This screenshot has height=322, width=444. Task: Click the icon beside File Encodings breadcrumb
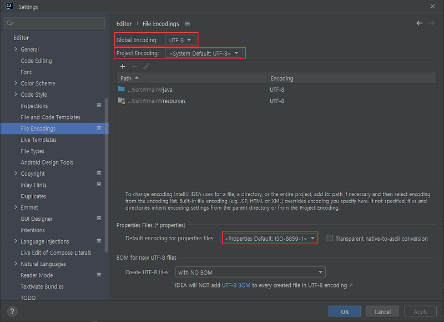point(187,23)
